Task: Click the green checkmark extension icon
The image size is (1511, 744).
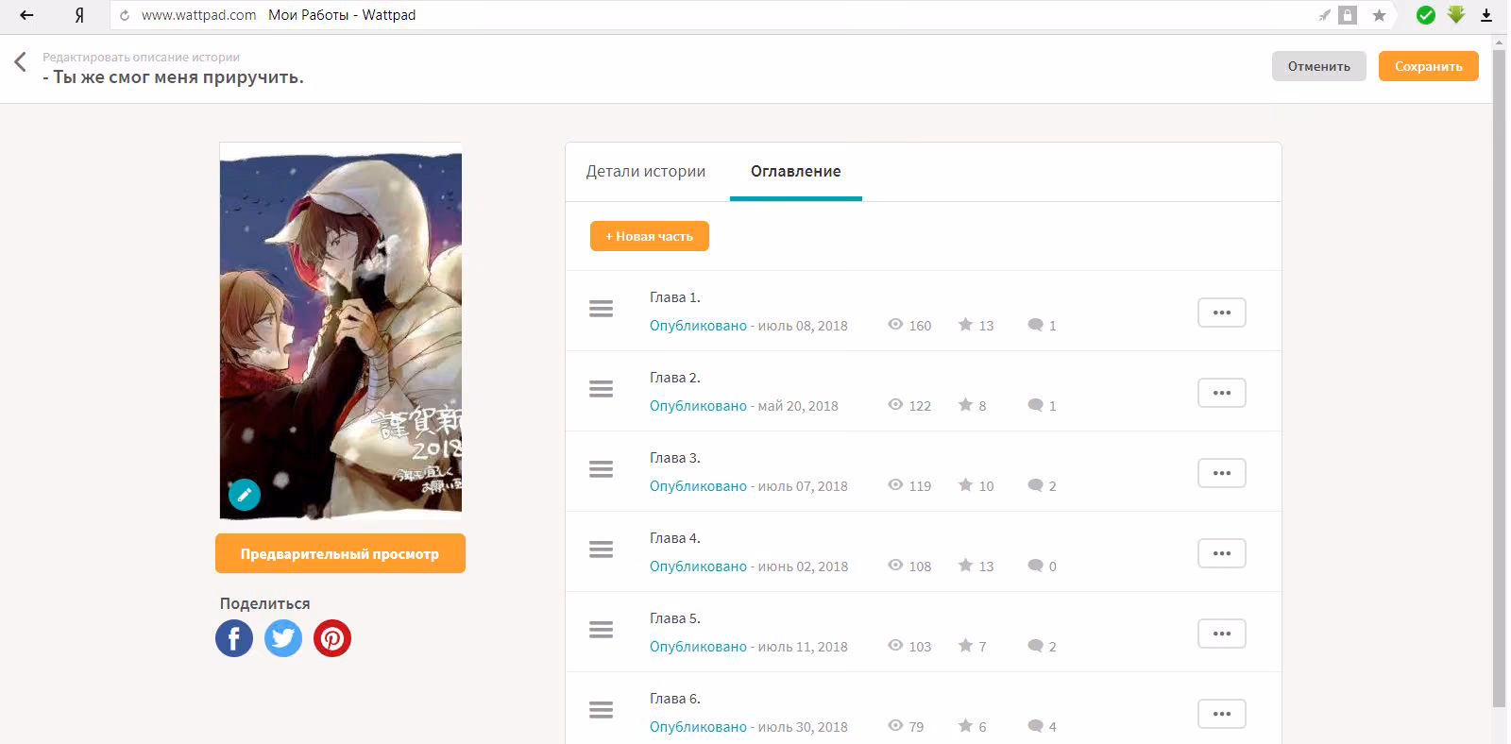Action: (1426, 15)
